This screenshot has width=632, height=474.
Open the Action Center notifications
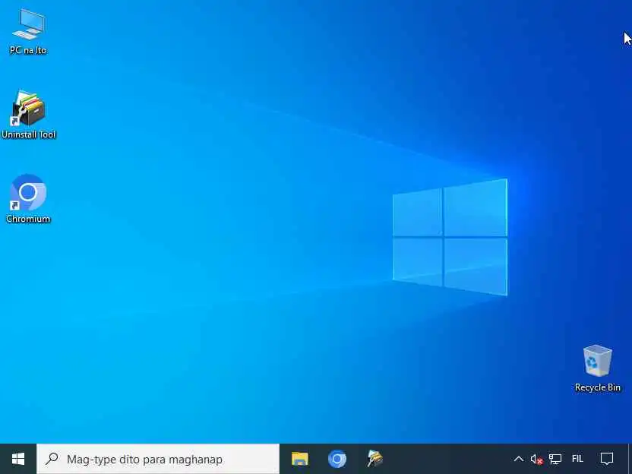pos(607,459)
